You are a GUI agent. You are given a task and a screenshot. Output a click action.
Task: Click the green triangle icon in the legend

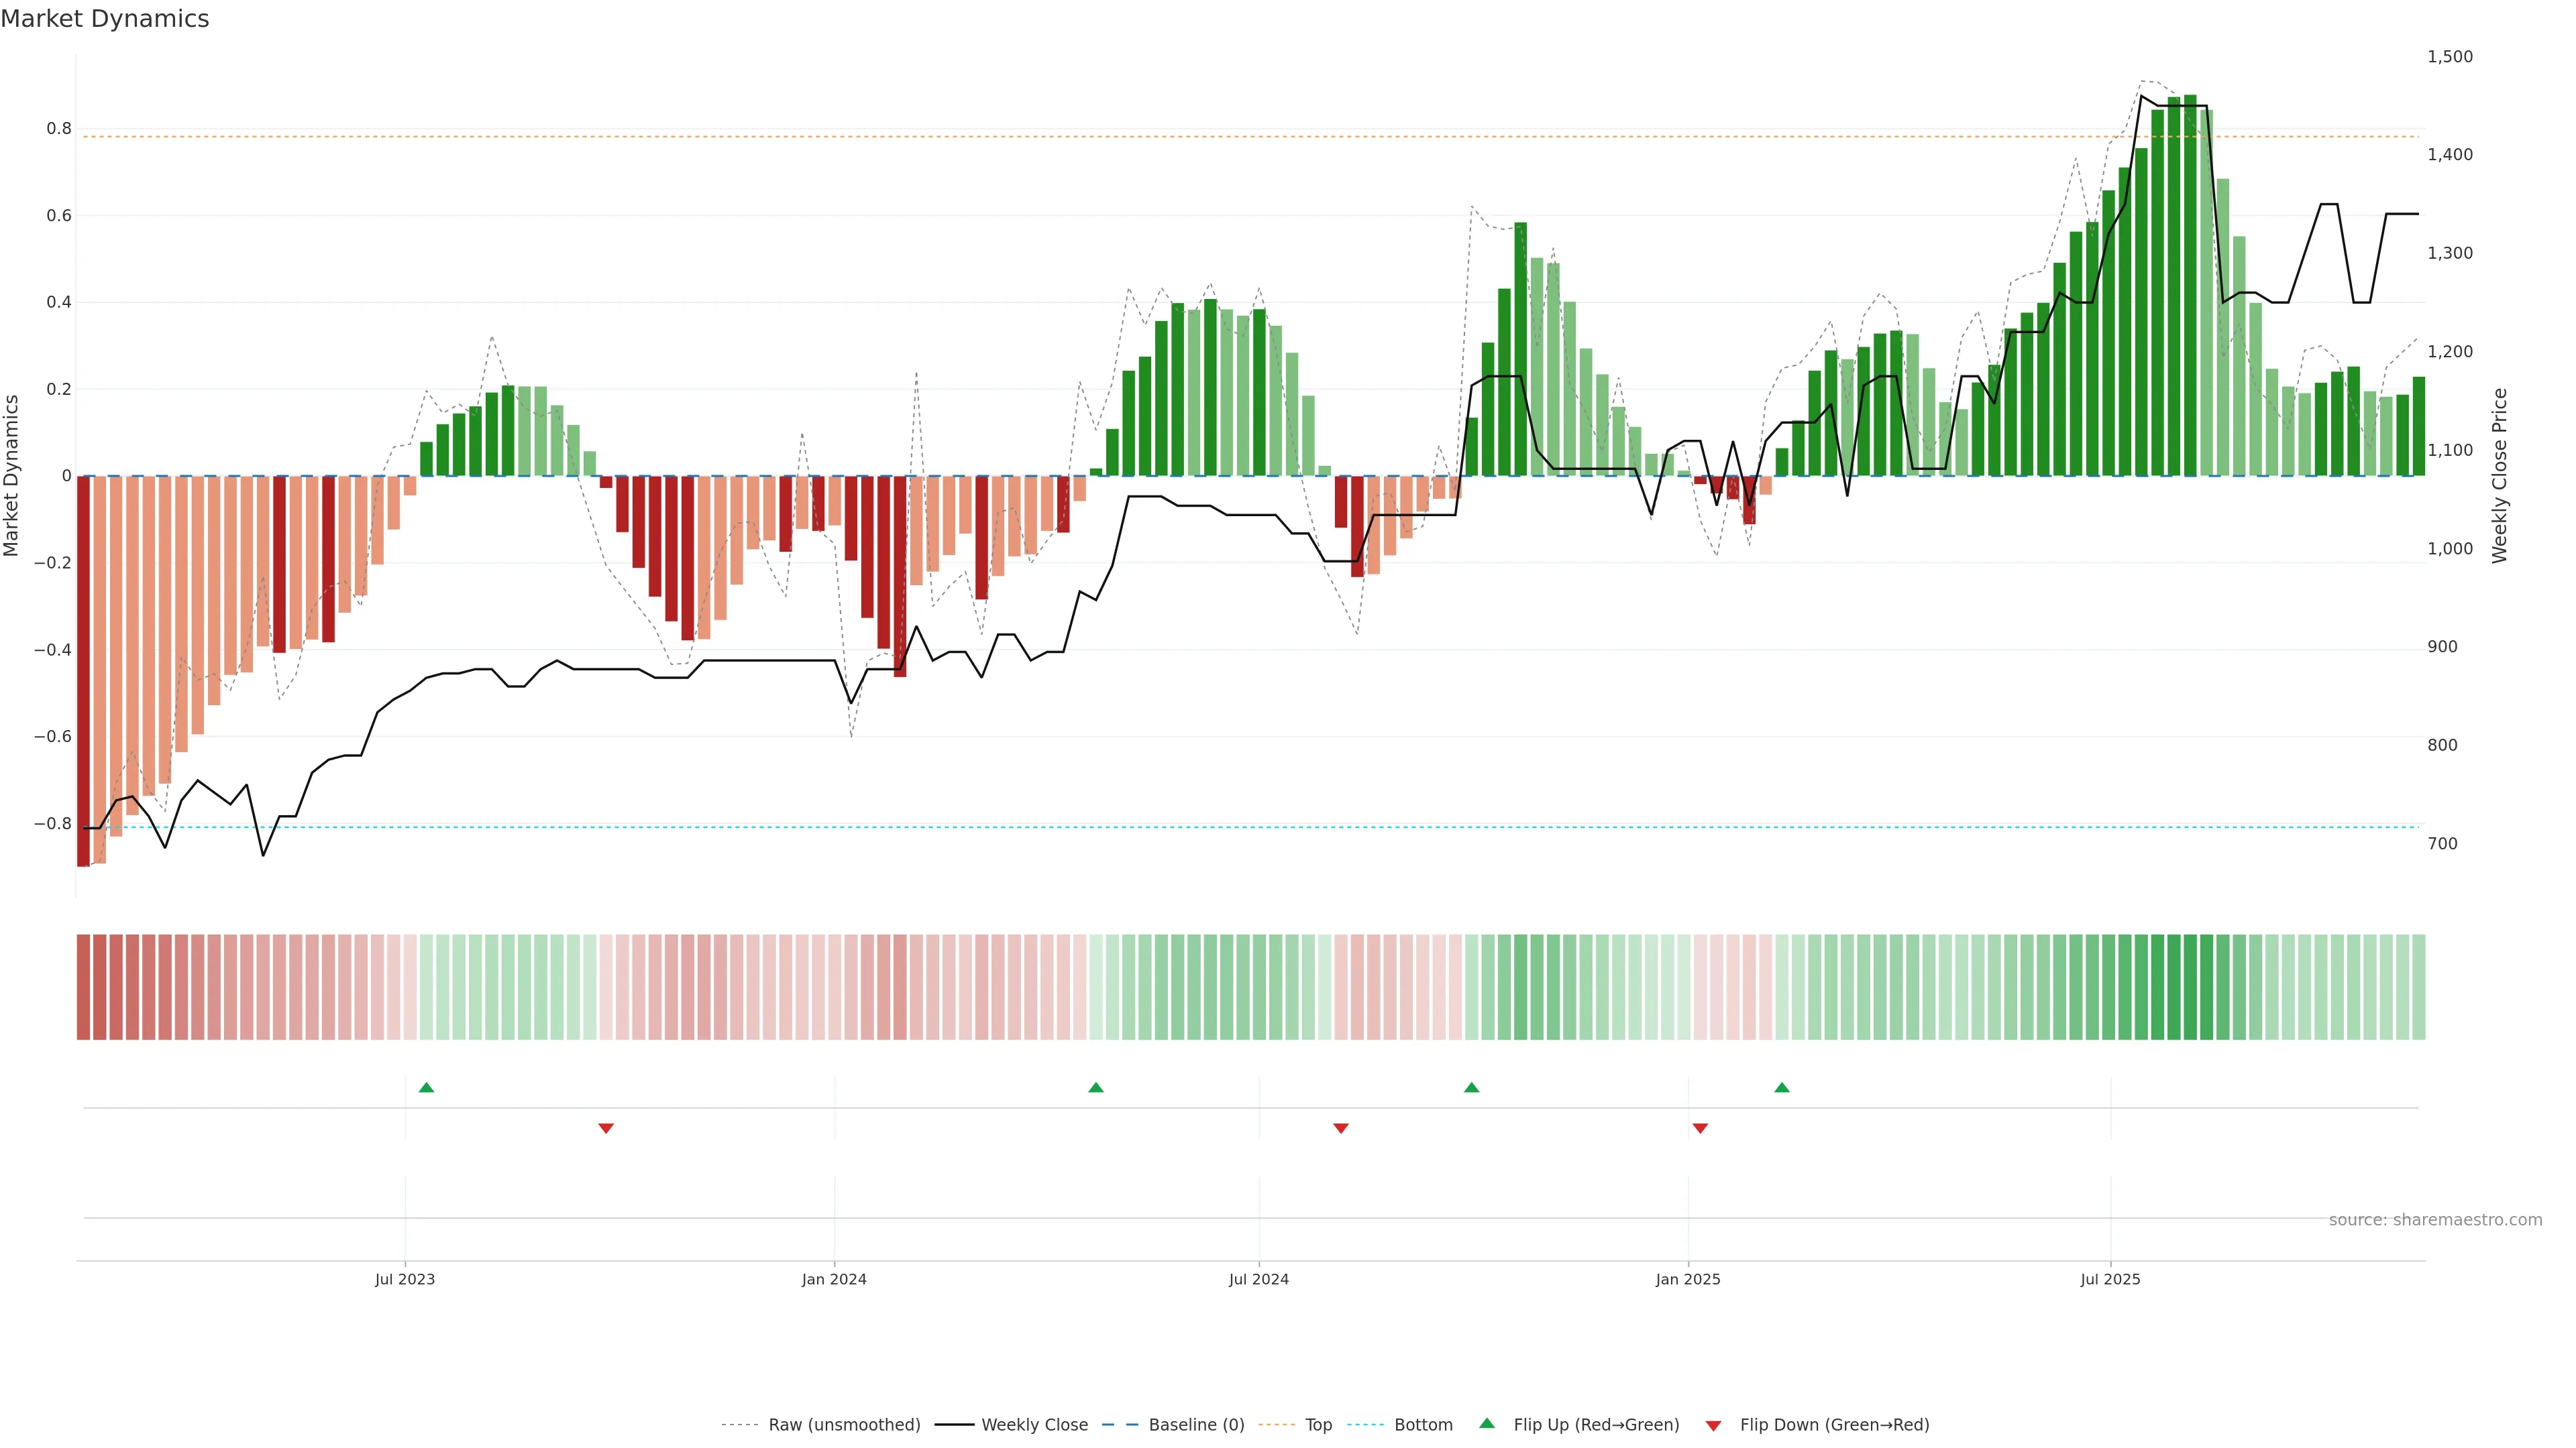(1487, 1423)
